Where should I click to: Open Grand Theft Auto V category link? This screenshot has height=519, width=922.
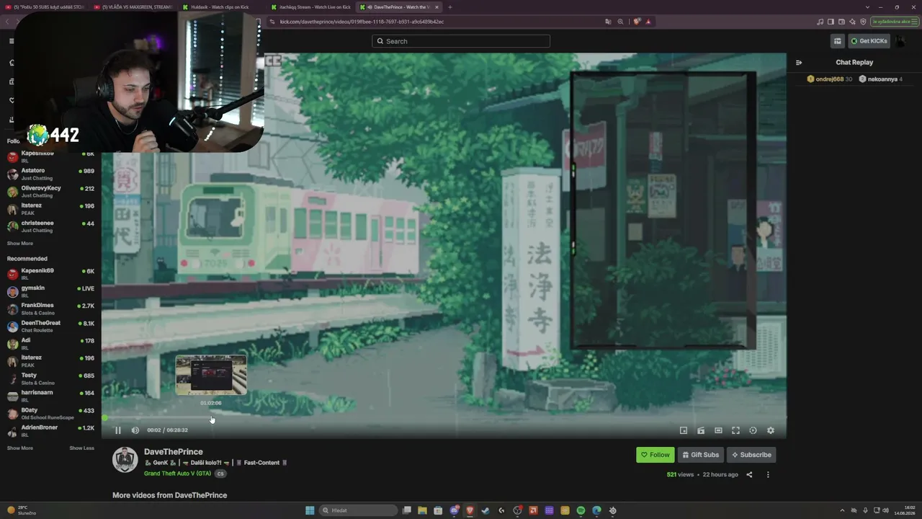[177, 474]
